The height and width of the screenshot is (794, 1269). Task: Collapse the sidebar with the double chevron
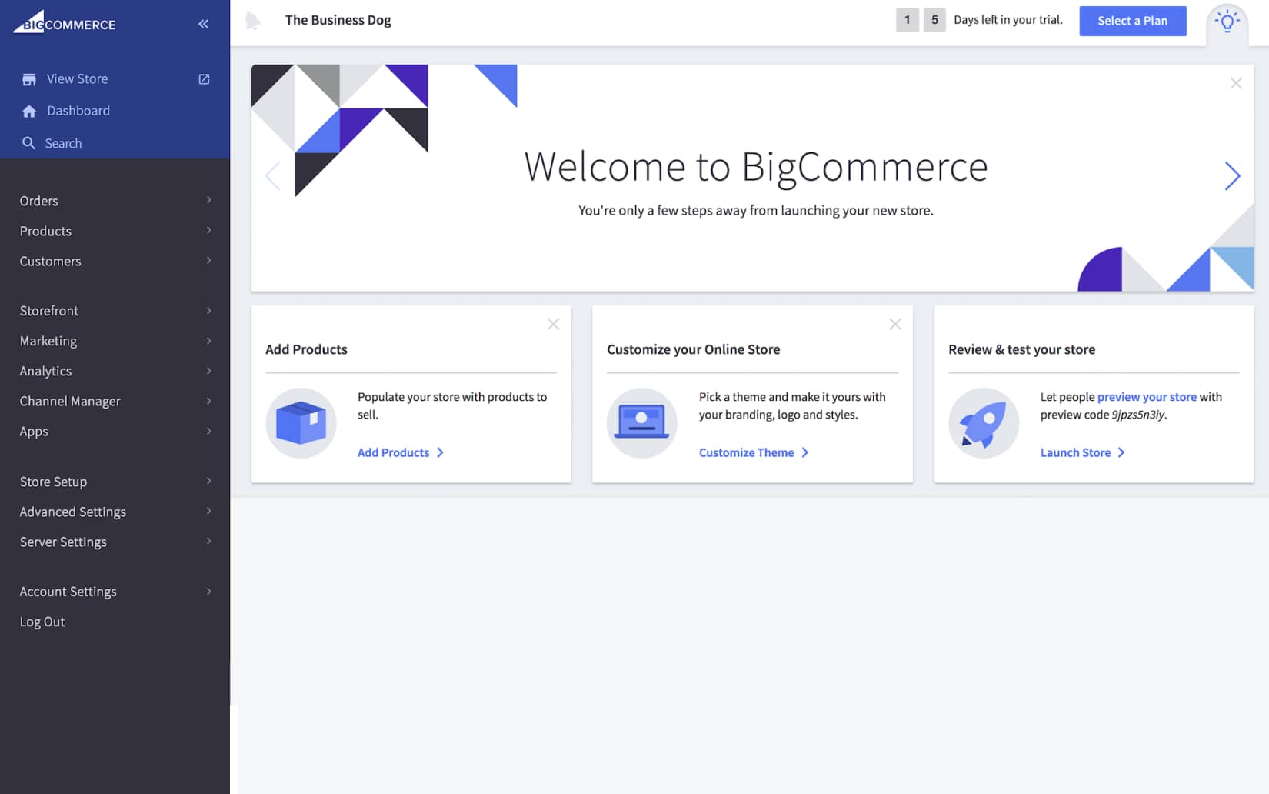click(x=203, y=23)
